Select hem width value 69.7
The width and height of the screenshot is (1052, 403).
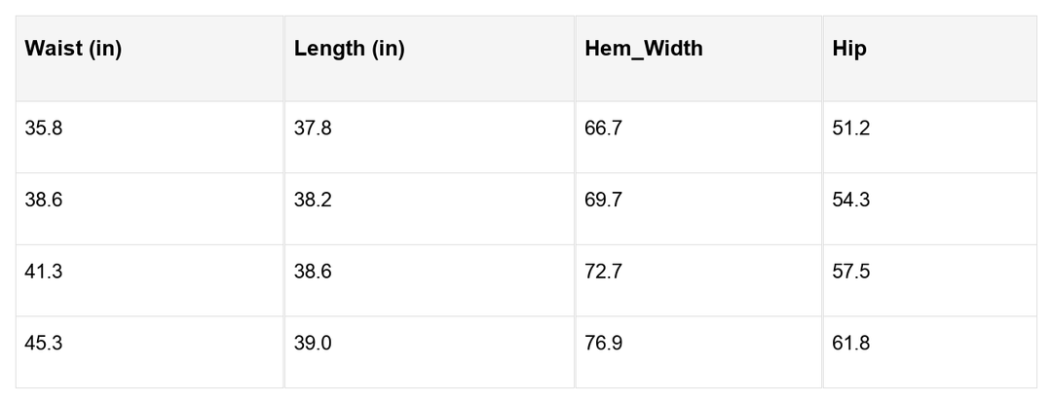pos(603,201)
